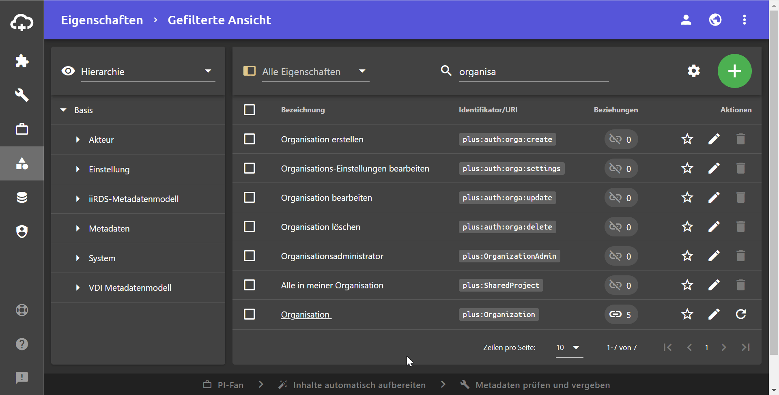This screenshot has width=779, height=395.
Task: Edit Organisation bearbeiten with the pencil
Action: (714, 197)
